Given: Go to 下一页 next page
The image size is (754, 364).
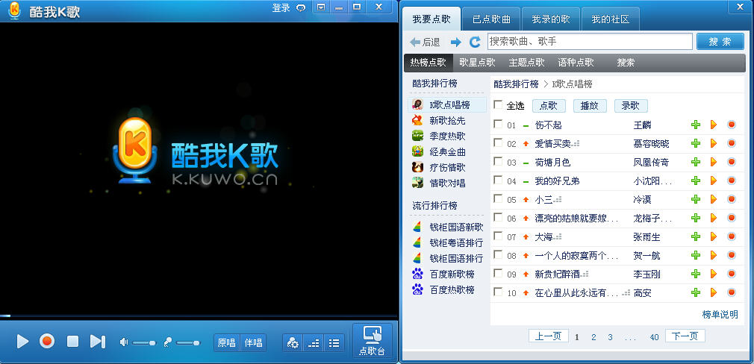Looking at the screenshot, I should (685, 336).
